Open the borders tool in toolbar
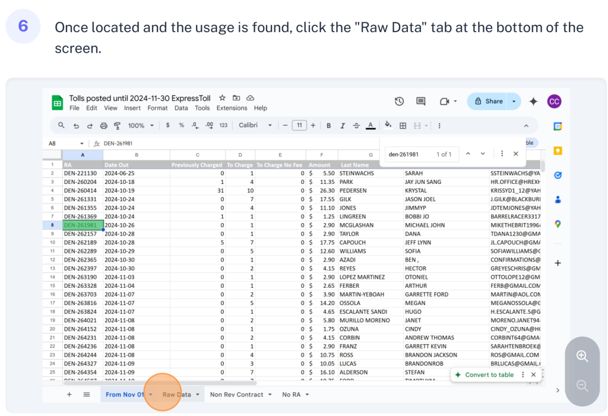The height and width of the screenshot is (416, 608). (403, 126)
